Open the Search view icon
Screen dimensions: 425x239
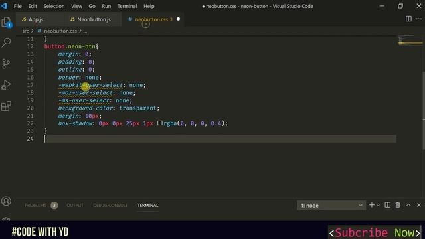pyautogui.click(x=7, y=42)
